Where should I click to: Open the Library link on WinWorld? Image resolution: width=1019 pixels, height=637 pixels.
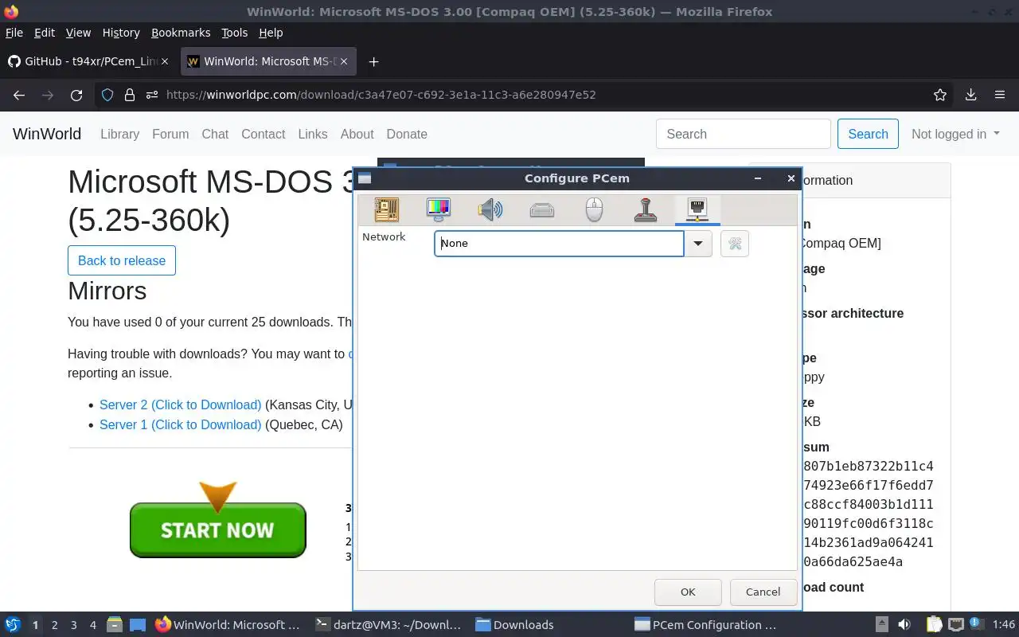click(x=120, y=134)
